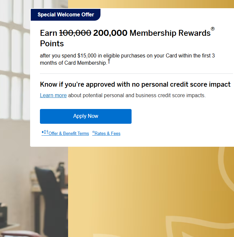Click the Special Welcome Offer badge
Screen dimensions: 234x237
click(65, 15)
